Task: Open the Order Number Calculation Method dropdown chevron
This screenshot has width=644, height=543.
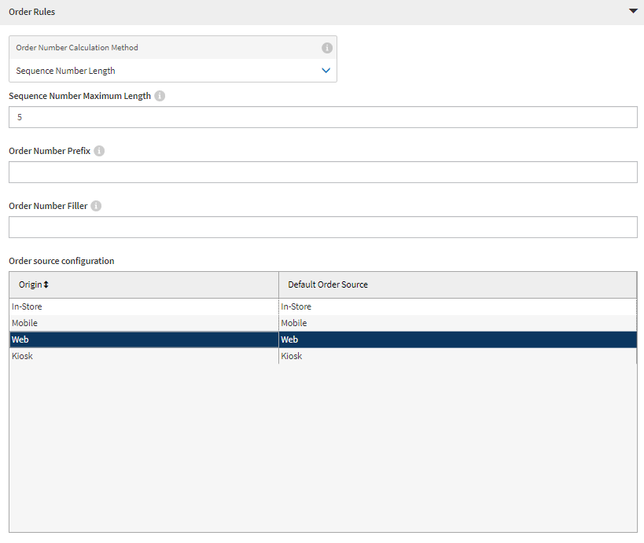Action: [326, 71]
